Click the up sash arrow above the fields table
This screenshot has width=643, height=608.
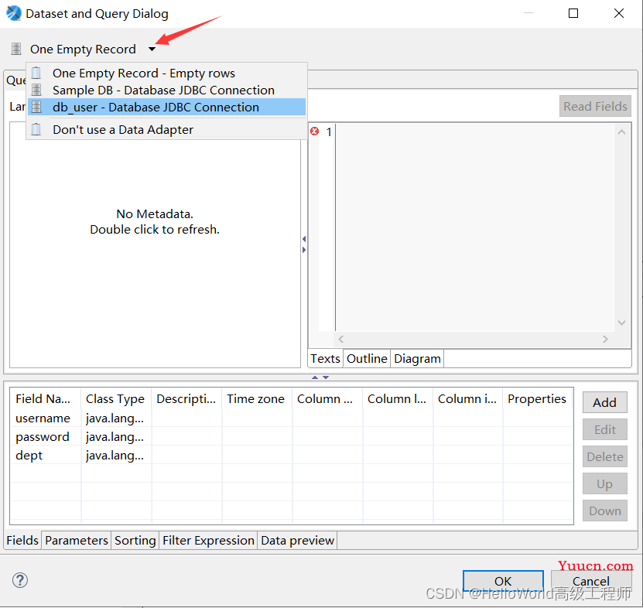(x=315, y=377)
